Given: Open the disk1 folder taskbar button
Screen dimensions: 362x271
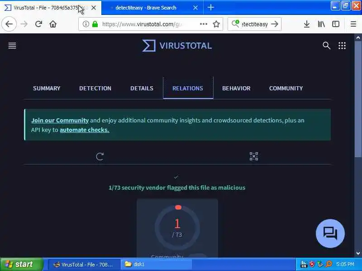Looking at the screenshot, I should click(x=157, y=264).
